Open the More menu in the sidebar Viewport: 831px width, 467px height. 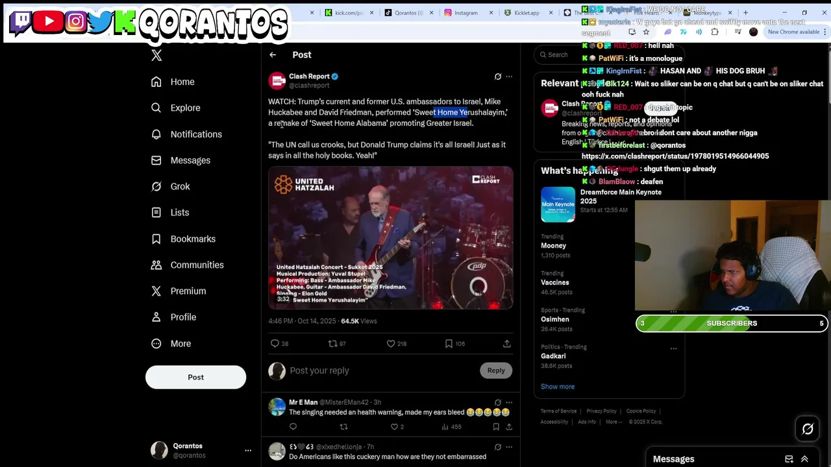point(171,343)
